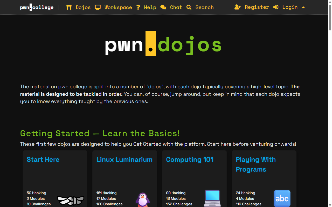Click the '161 Hacking' text in Linux Luminarium

coord(107,193)
